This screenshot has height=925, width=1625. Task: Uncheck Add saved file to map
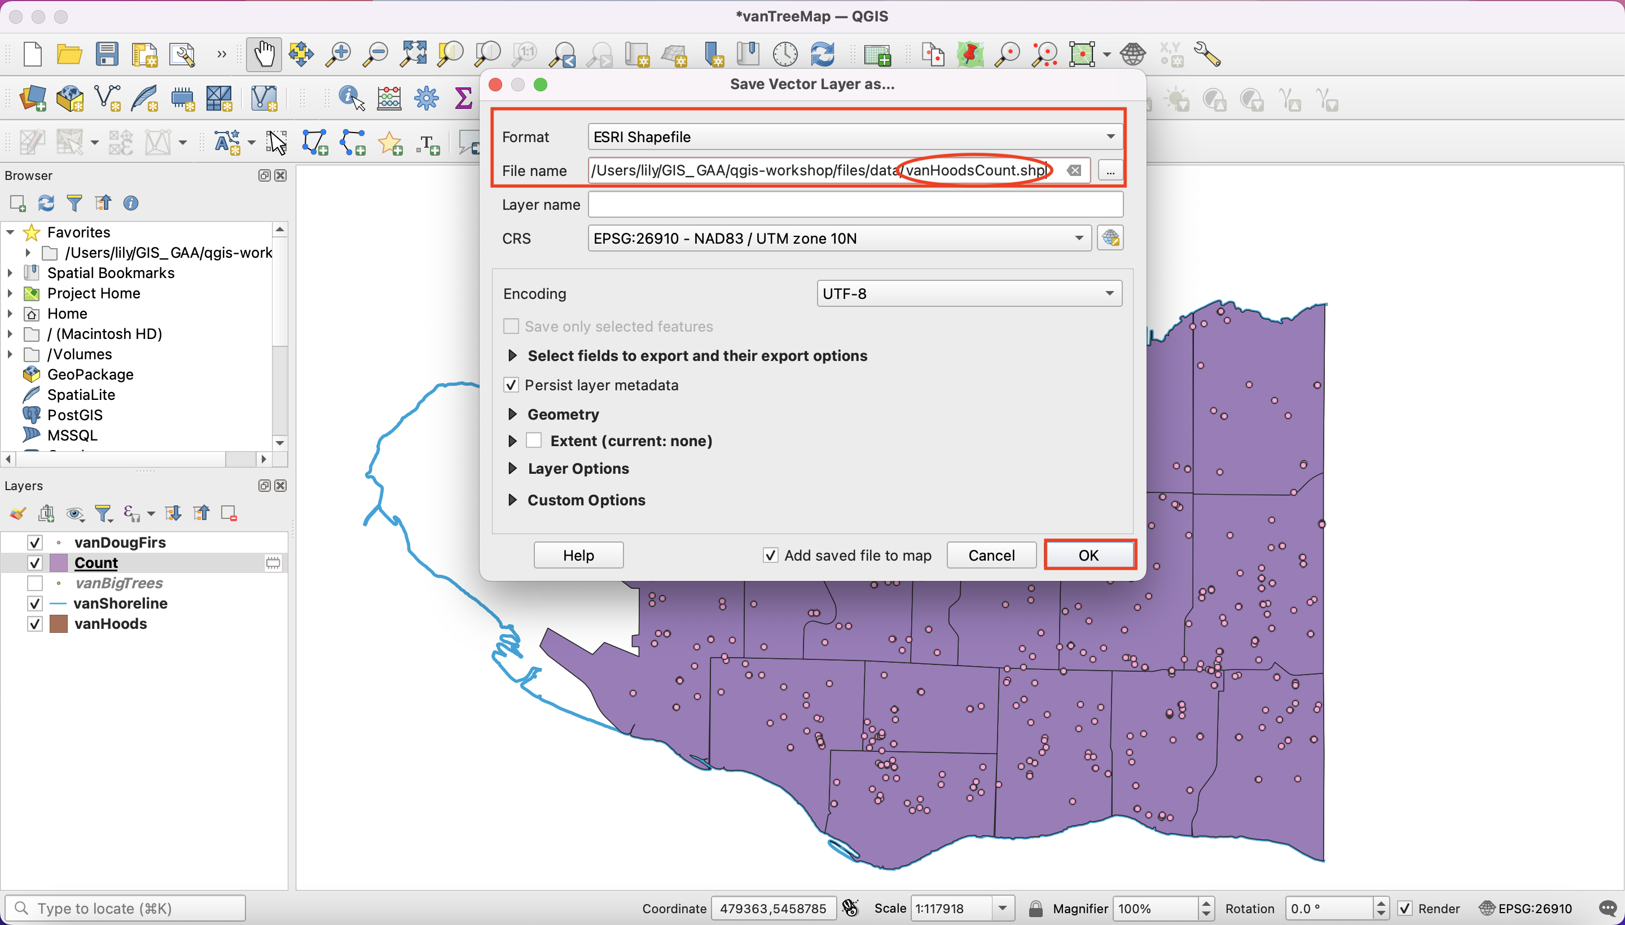770,555
